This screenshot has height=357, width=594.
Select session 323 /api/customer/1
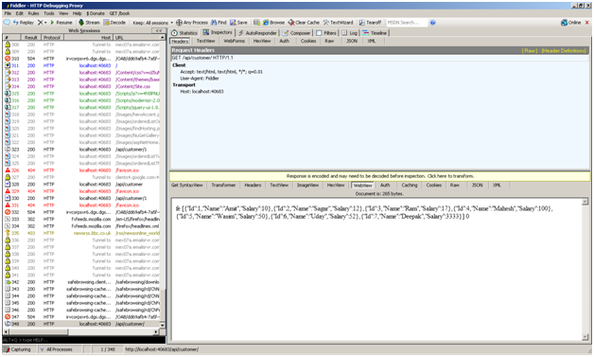[82, 150]
